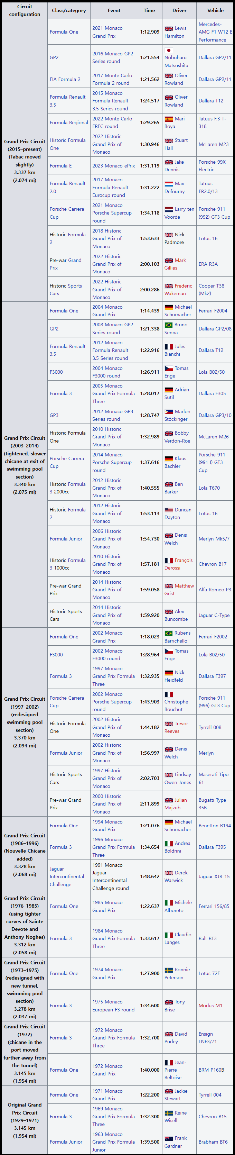
Task: Open the Dallara GP3/10 vehicle link
Action: [215, 415]
